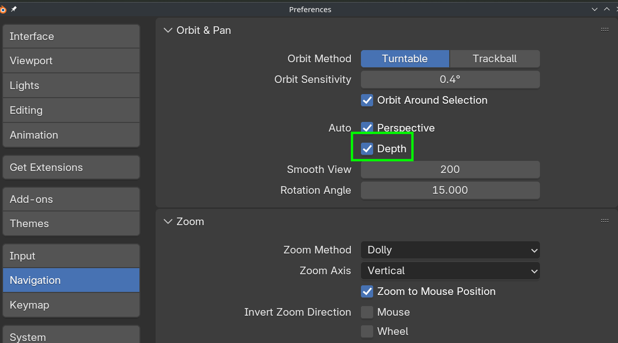Open the Zoom Method dropdown
The width and height of the screenshot is (618, 343).
(x=450, y=250)
